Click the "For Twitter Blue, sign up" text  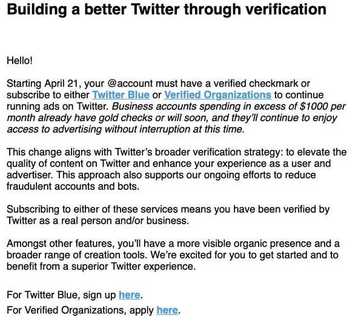point(61,295)
